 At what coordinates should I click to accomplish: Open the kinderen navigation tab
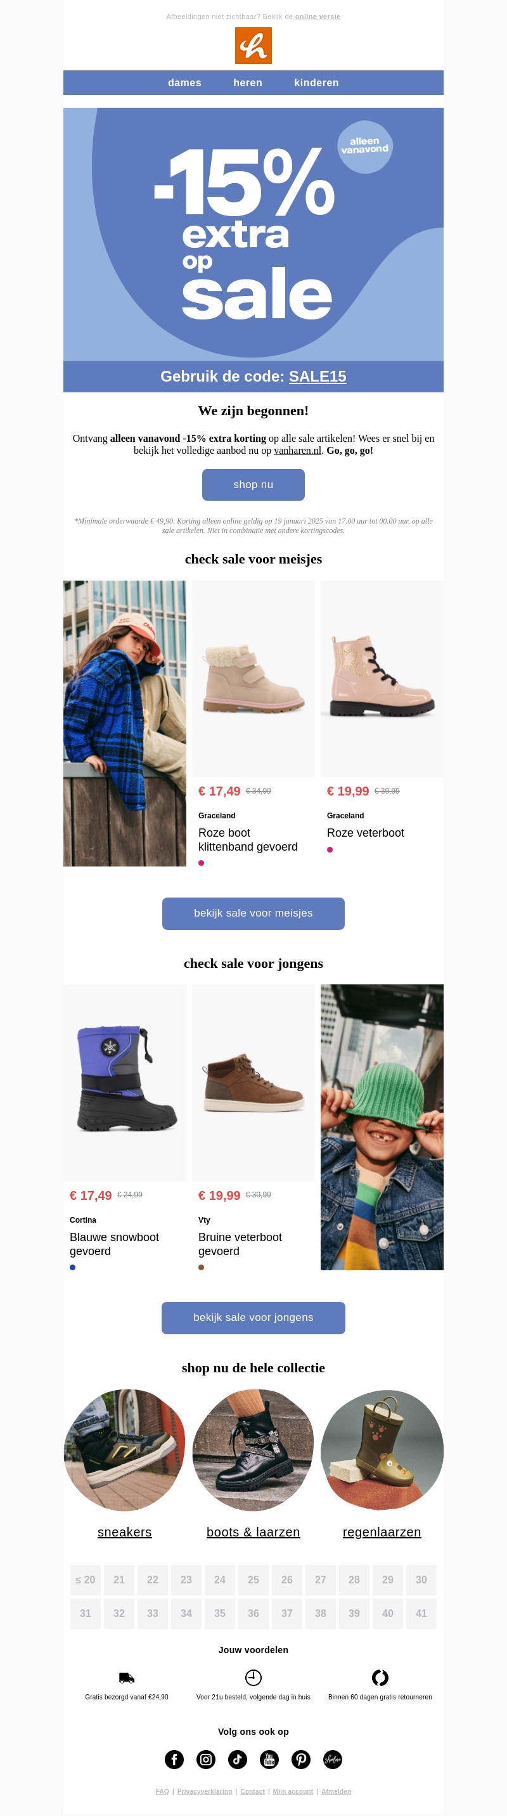pos(317,82)
